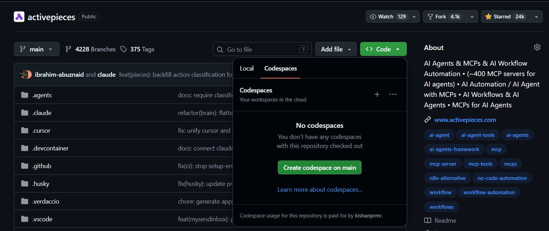This screenshot has height=231, width=549.
Task: Select the mcp-tools topic tag
Action: pos(480,164)
